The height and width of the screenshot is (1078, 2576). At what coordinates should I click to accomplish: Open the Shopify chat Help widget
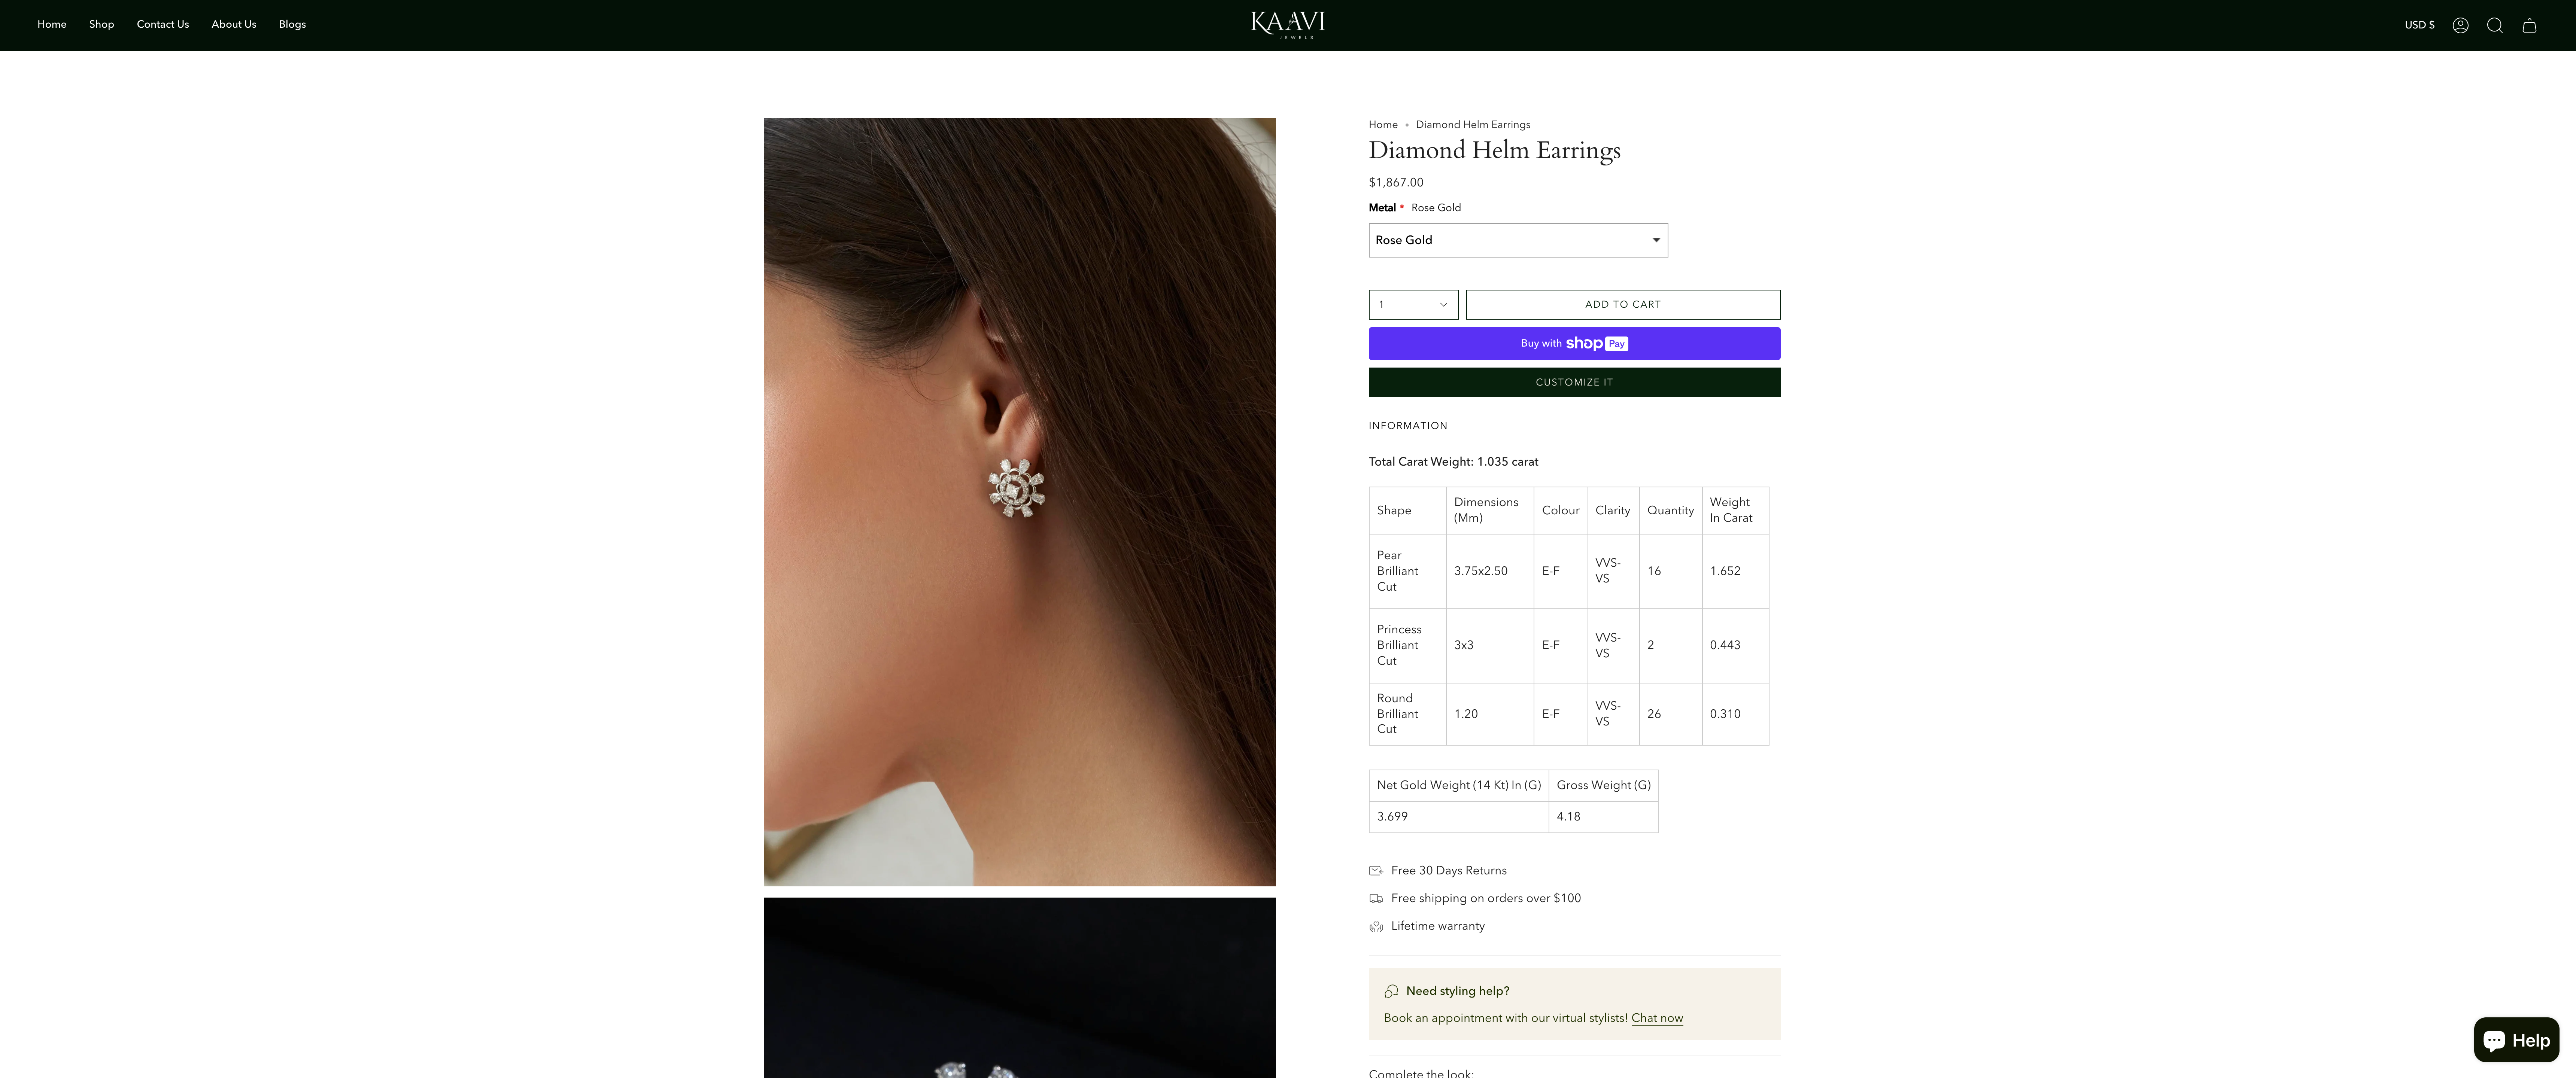coord(2516,1039)
